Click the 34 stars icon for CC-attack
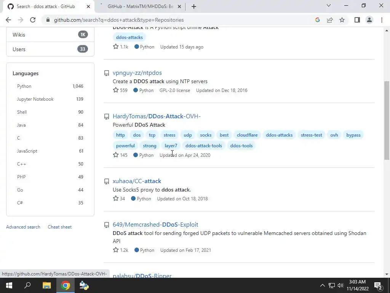Screen dimensions: 390x293 [116, 198]
